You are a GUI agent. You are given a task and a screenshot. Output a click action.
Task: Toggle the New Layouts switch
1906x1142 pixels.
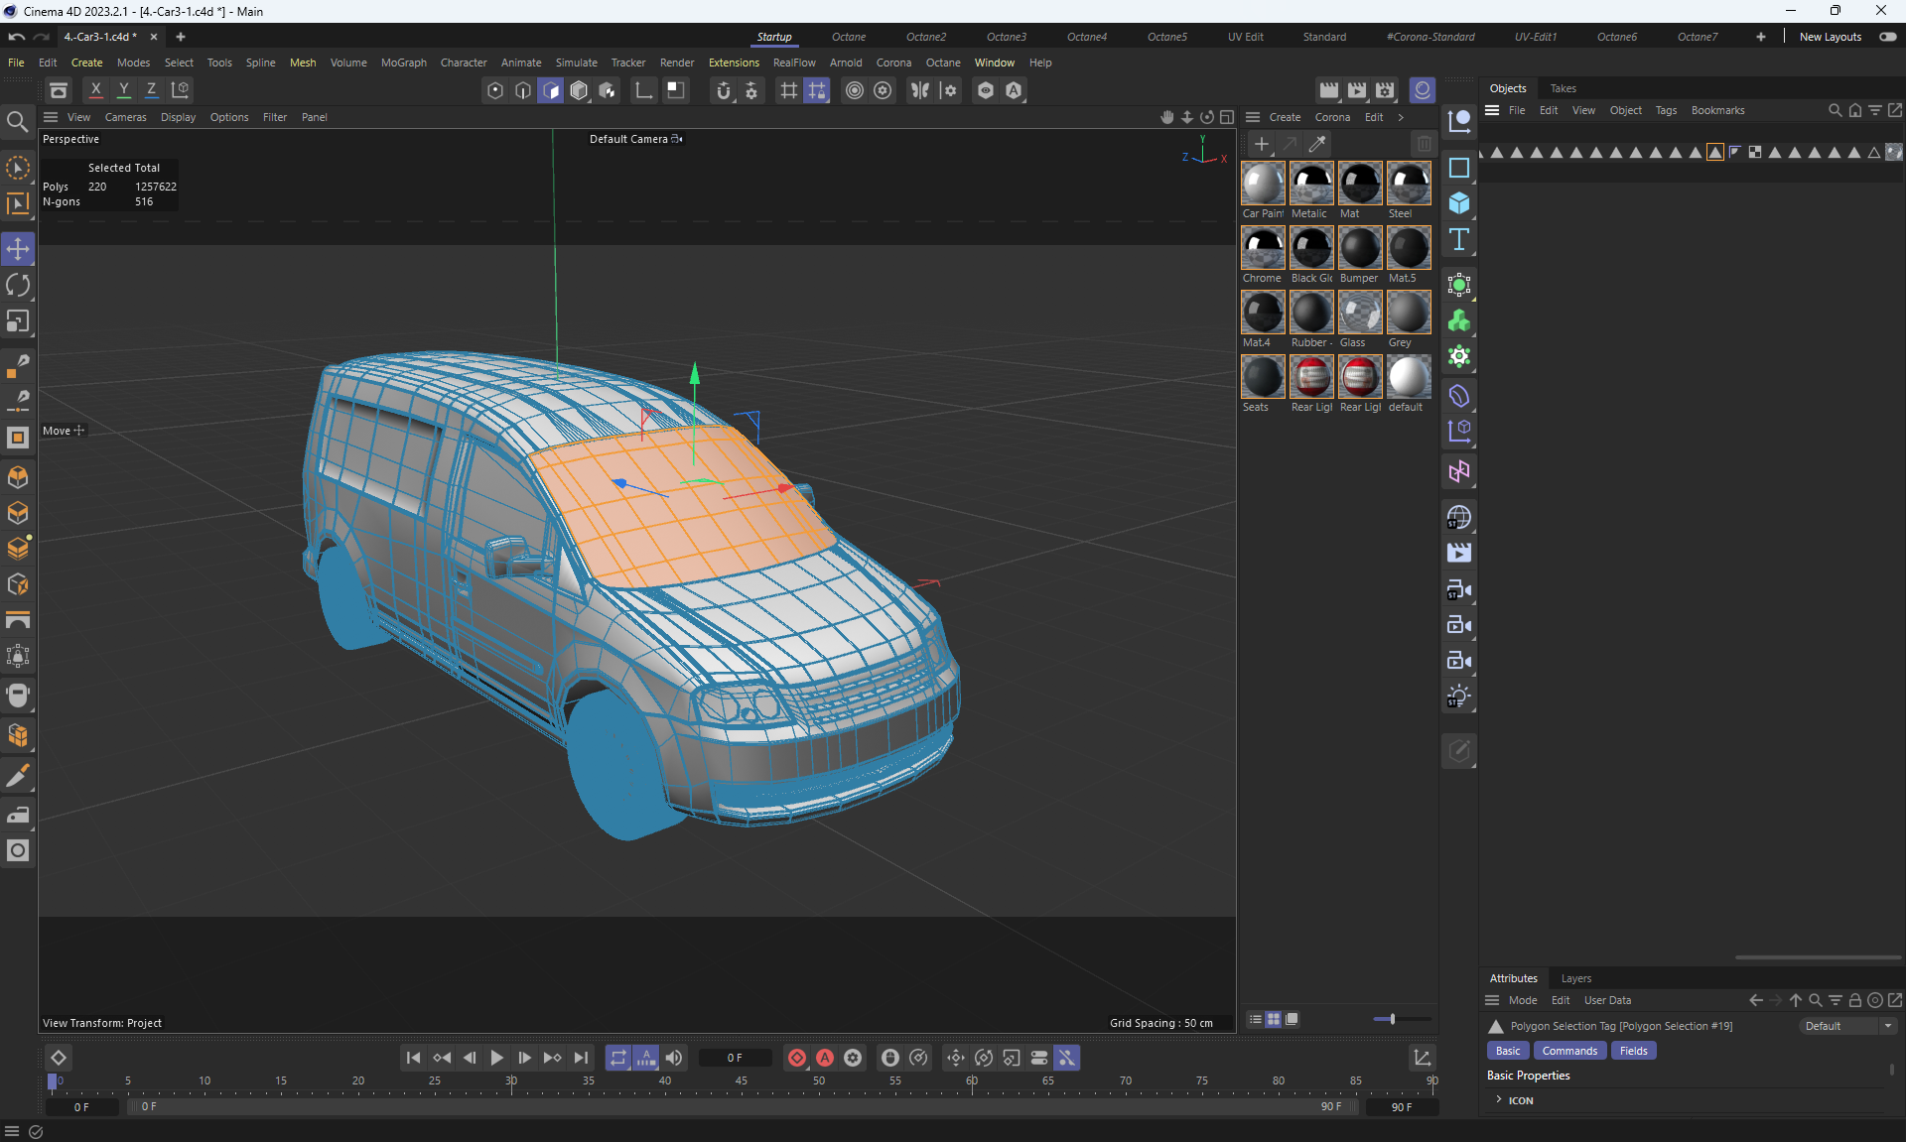tap(1887, 37)
